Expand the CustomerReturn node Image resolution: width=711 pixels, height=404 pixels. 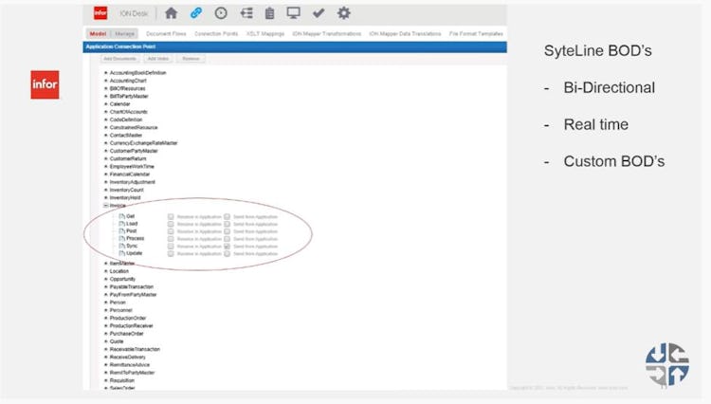[x=105, y=158]
